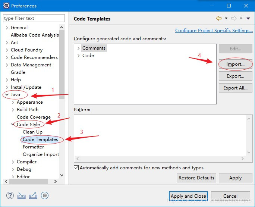Click the export preferences icon at bottom left

tap(33, 195)
